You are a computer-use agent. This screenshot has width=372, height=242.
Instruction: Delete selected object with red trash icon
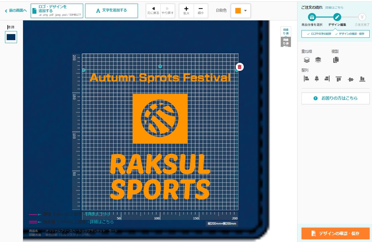pos(240,67)
